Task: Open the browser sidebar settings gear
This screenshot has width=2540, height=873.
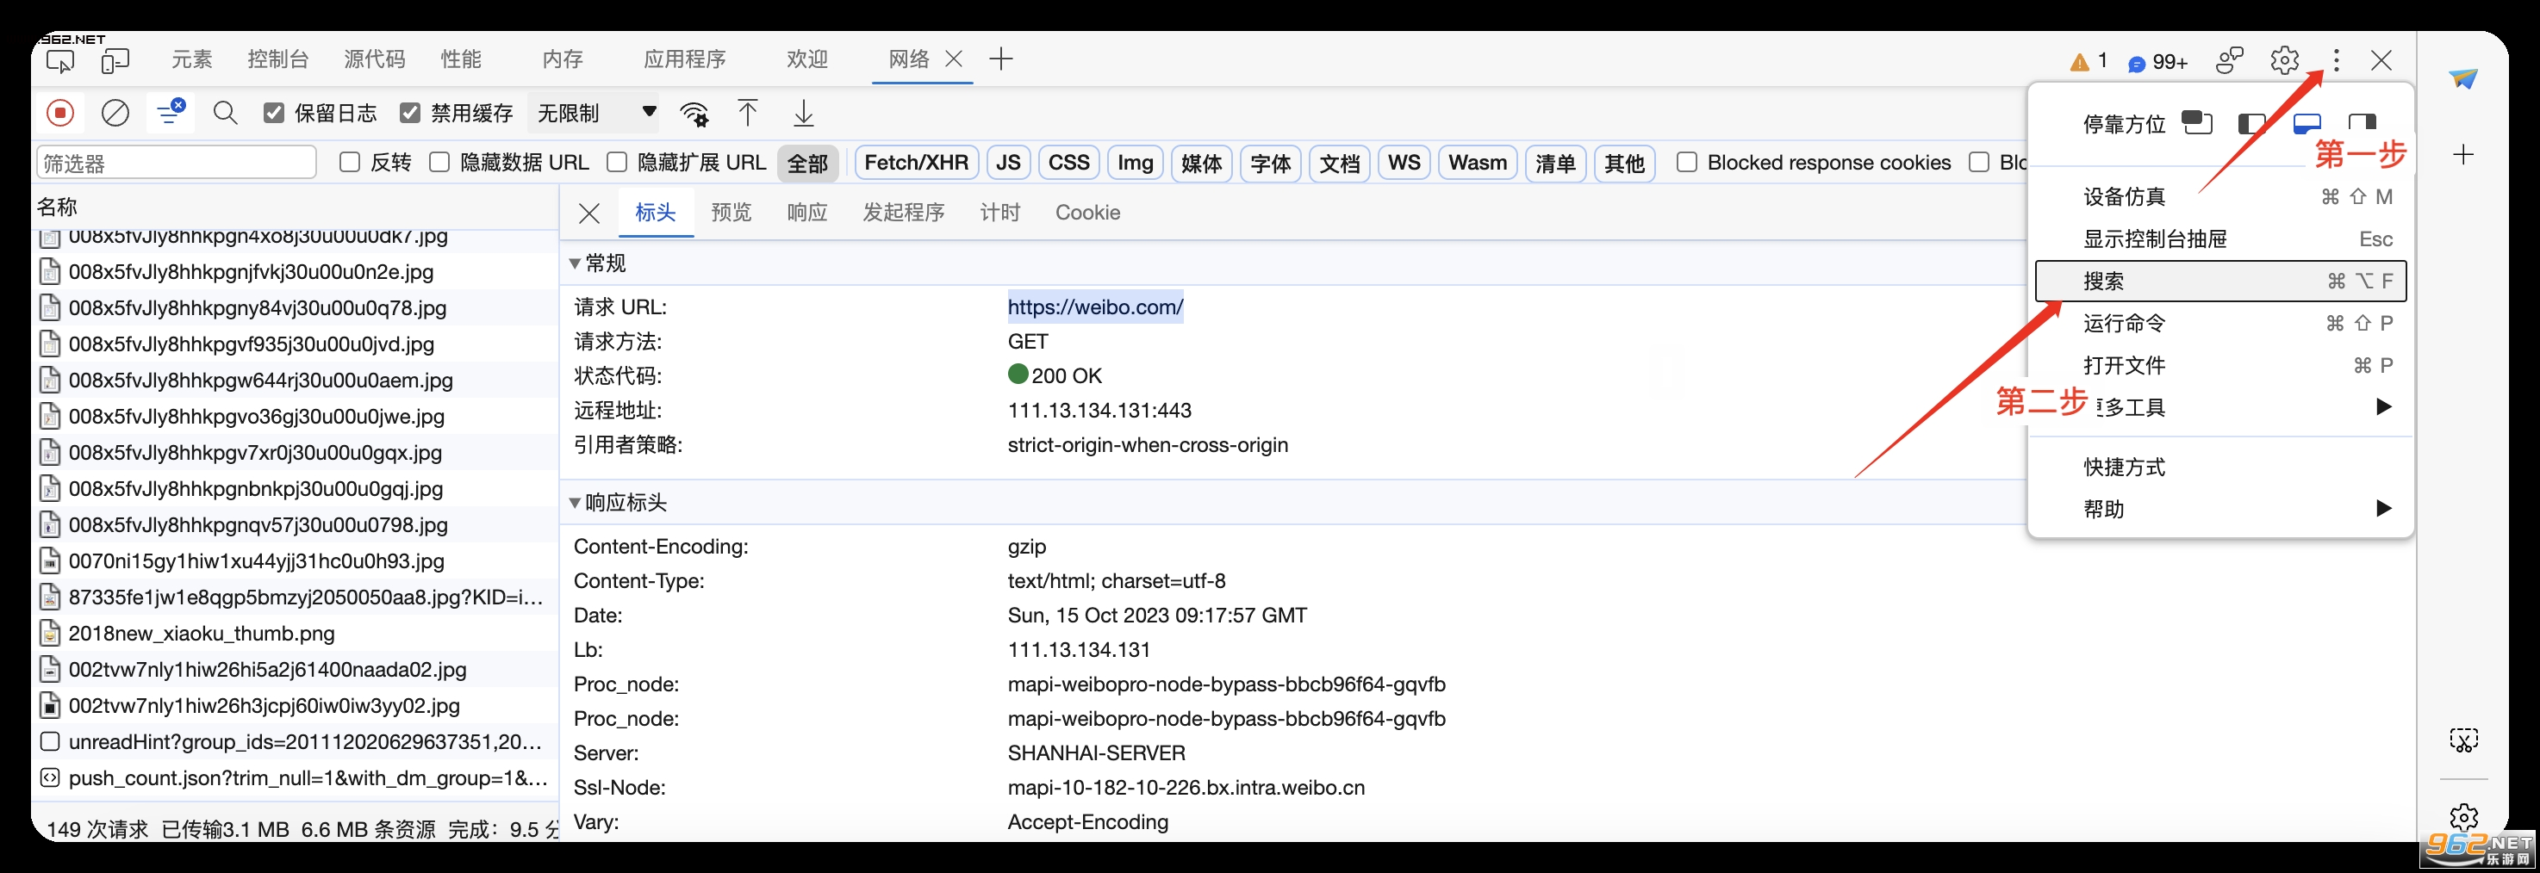Action: point(2463,817)
